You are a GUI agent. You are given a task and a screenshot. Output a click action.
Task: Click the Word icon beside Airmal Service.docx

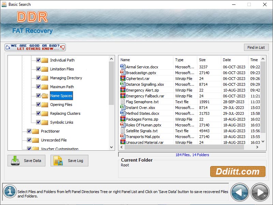pyautogui.click(x=123, y=67)
